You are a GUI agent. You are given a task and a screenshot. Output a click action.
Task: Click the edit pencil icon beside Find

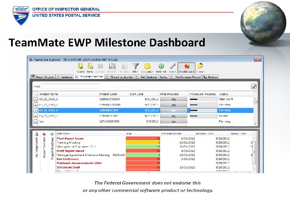click(x=254, y=86)
